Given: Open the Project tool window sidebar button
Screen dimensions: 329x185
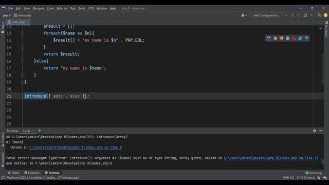Looking at the screenshot, I should tap(3, 27).
